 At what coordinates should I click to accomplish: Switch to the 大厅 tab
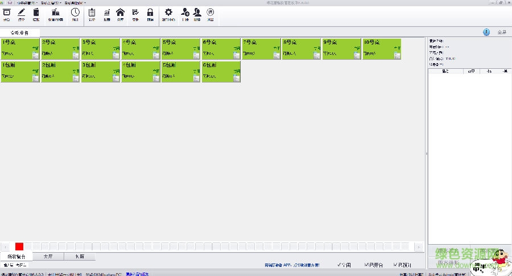pos(48,257)
